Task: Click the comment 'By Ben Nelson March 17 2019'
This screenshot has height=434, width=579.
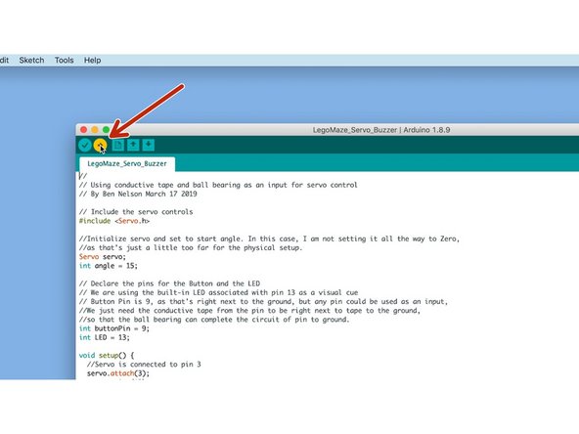Action: point(144,195)
